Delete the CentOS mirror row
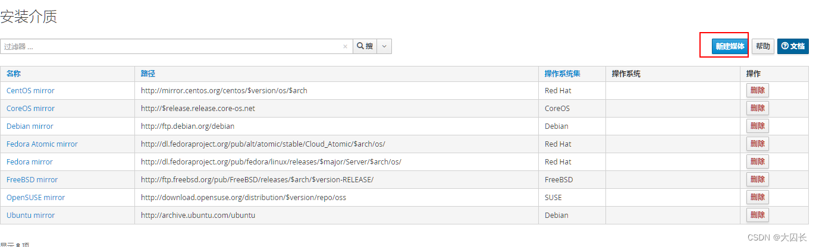 pos(758,90)
